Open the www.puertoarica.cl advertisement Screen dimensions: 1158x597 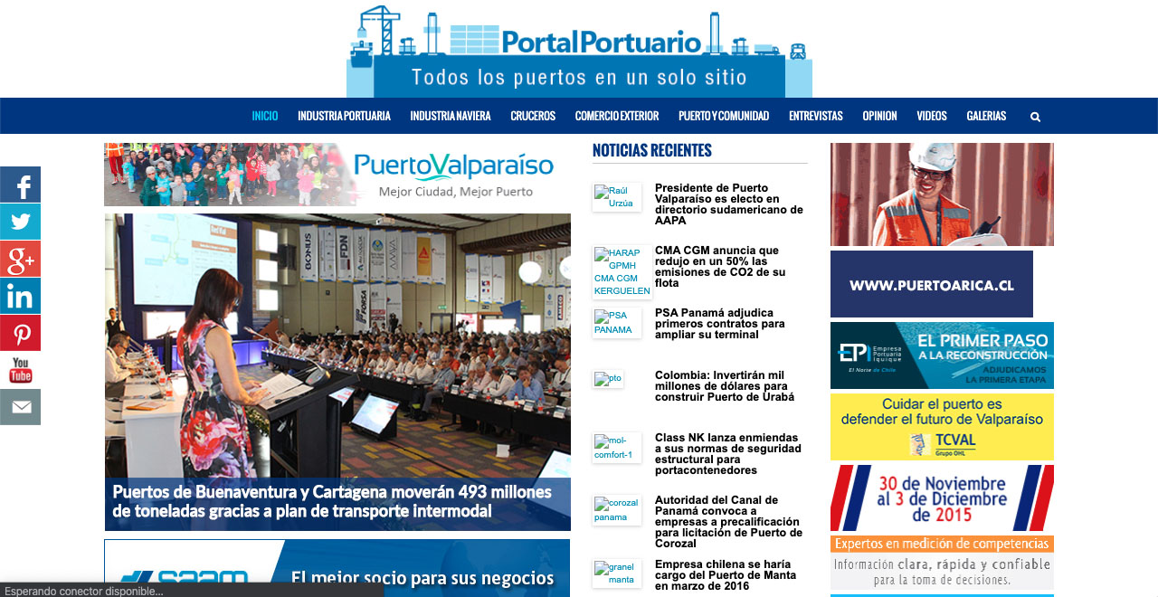click(931, 284)
